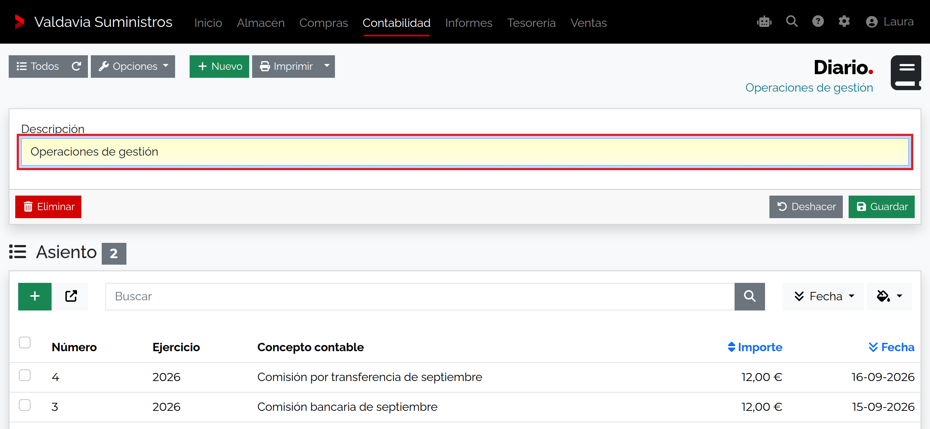
Task: Open asiento Comisión bancaria de septiembre
Action: click(347, 407)
